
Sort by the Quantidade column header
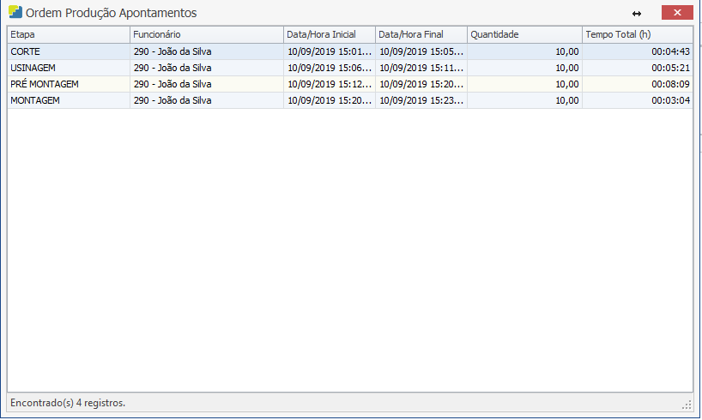523,34
